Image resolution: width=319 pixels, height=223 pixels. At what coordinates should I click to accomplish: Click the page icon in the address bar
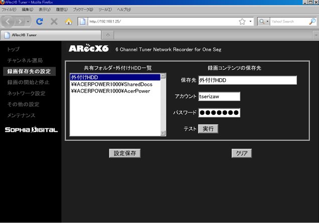(83, 22)
